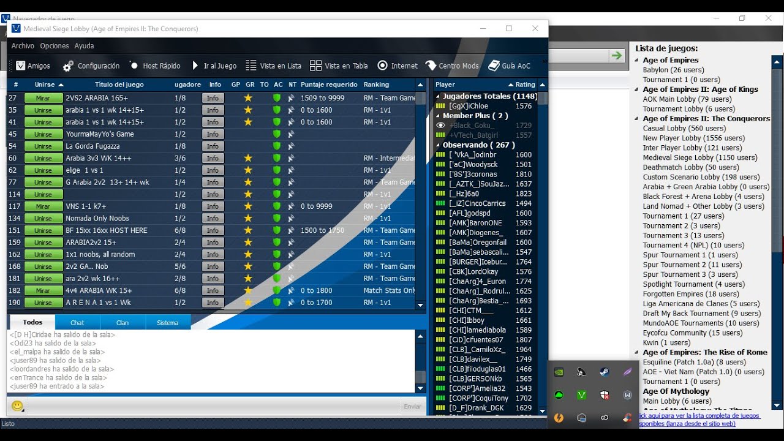The image size is (784, 441).
Task: Click the Internet toolbar button
Action: pos(398,66)
